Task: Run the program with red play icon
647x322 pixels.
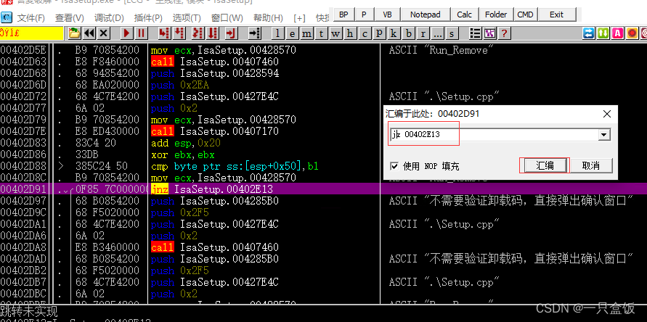Action: coord(126,33)
